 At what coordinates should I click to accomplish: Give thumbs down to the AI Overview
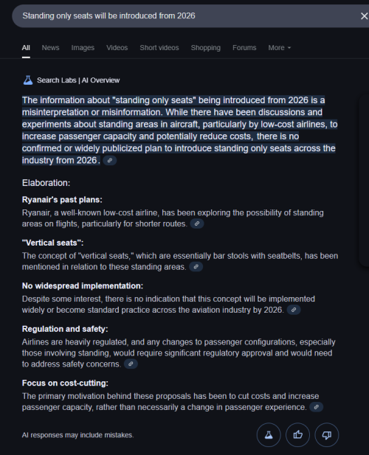coord(327,434)
